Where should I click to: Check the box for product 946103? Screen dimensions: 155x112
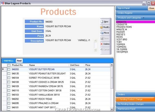(x=9, y=95)
